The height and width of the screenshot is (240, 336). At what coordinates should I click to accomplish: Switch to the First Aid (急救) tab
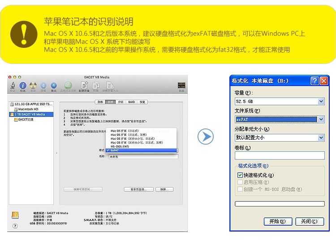pyautogui.click(x=100, y=102)
